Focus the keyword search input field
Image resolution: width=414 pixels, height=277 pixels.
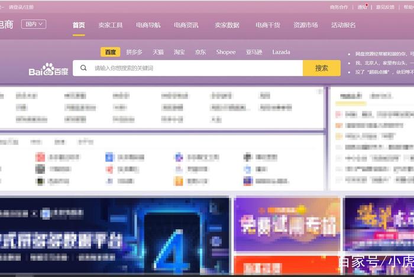click(x=187, y=68)
